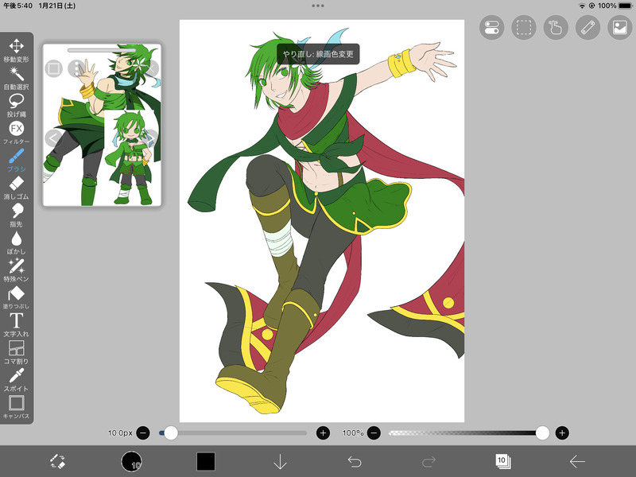Tap the 100% opacity value label
Image resolution: width=636 pixels, height=477 pixels.
tap(353, 432)
